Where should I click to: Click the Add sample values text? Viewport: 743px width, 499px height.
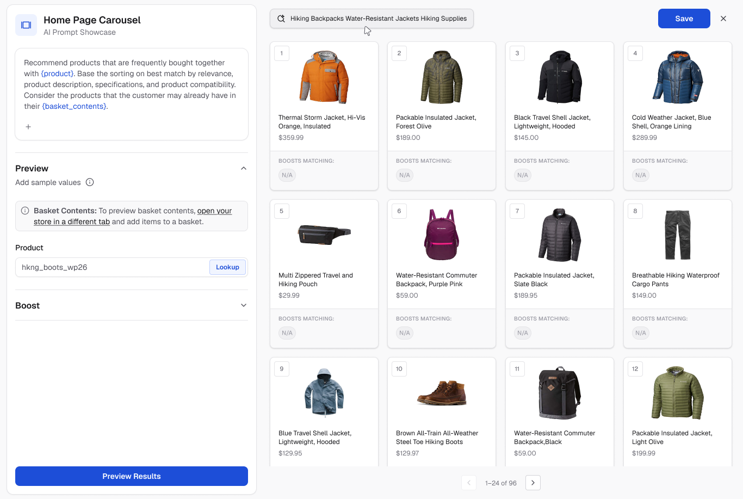click(48, 182)
